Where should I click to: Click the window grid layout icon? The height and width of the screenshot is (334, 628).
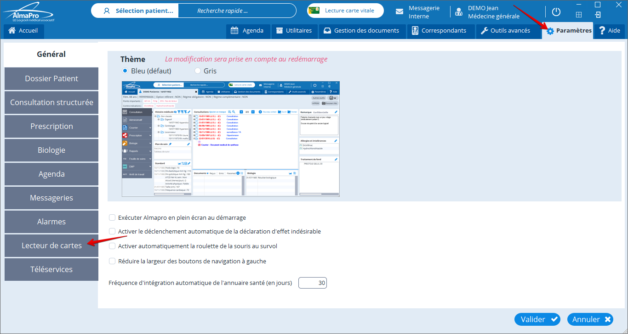point(579,15)
